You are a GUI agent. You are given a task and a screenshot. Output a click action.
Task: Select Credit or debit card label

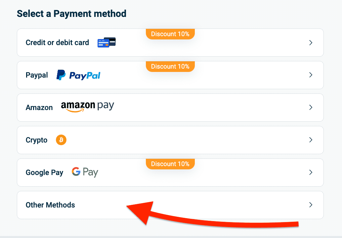(x=57, y=43)
